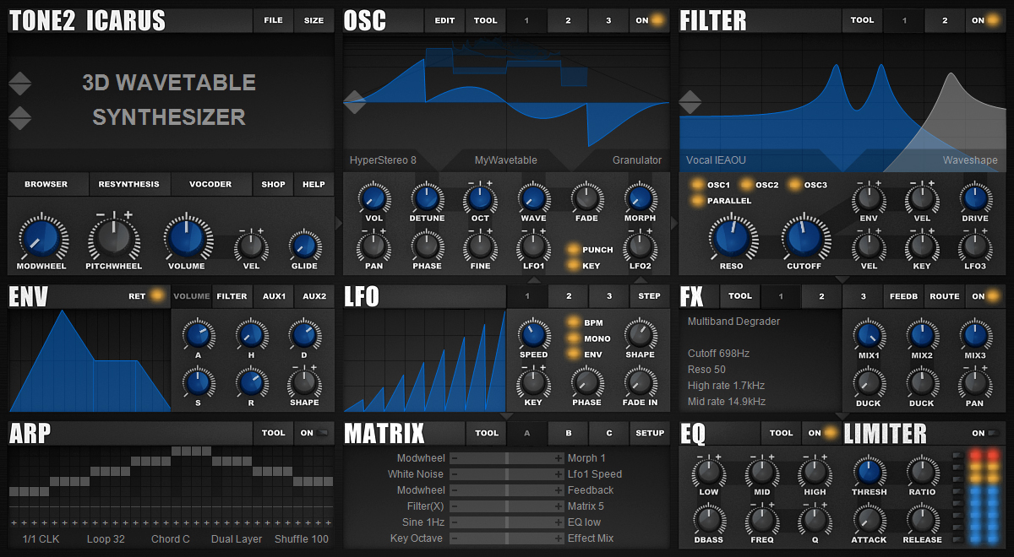
Task: Click the oscillator WAVE knob
Action: (533, 199)
